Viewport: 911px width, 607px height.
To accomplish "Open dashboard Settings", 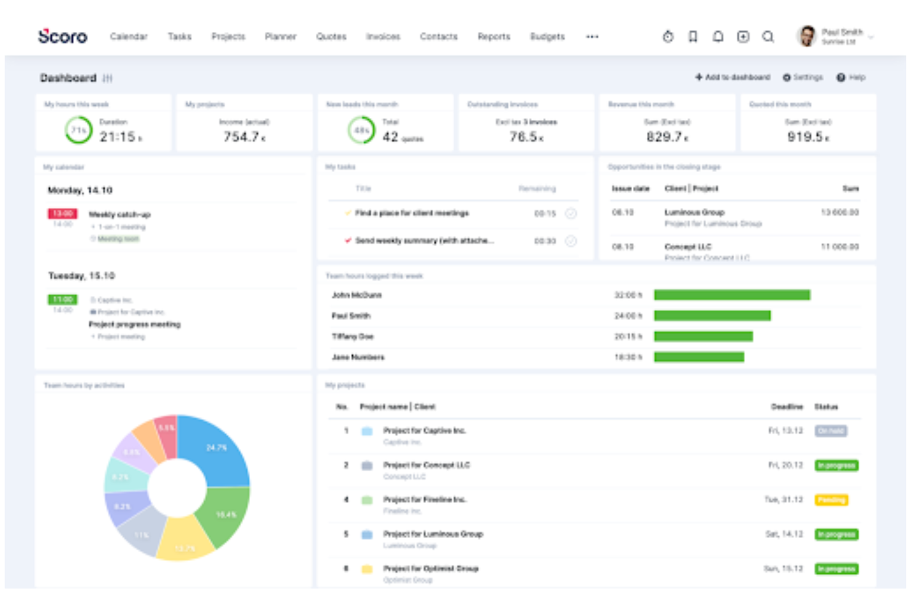I will pyautogui.click(x=803, y=77).
